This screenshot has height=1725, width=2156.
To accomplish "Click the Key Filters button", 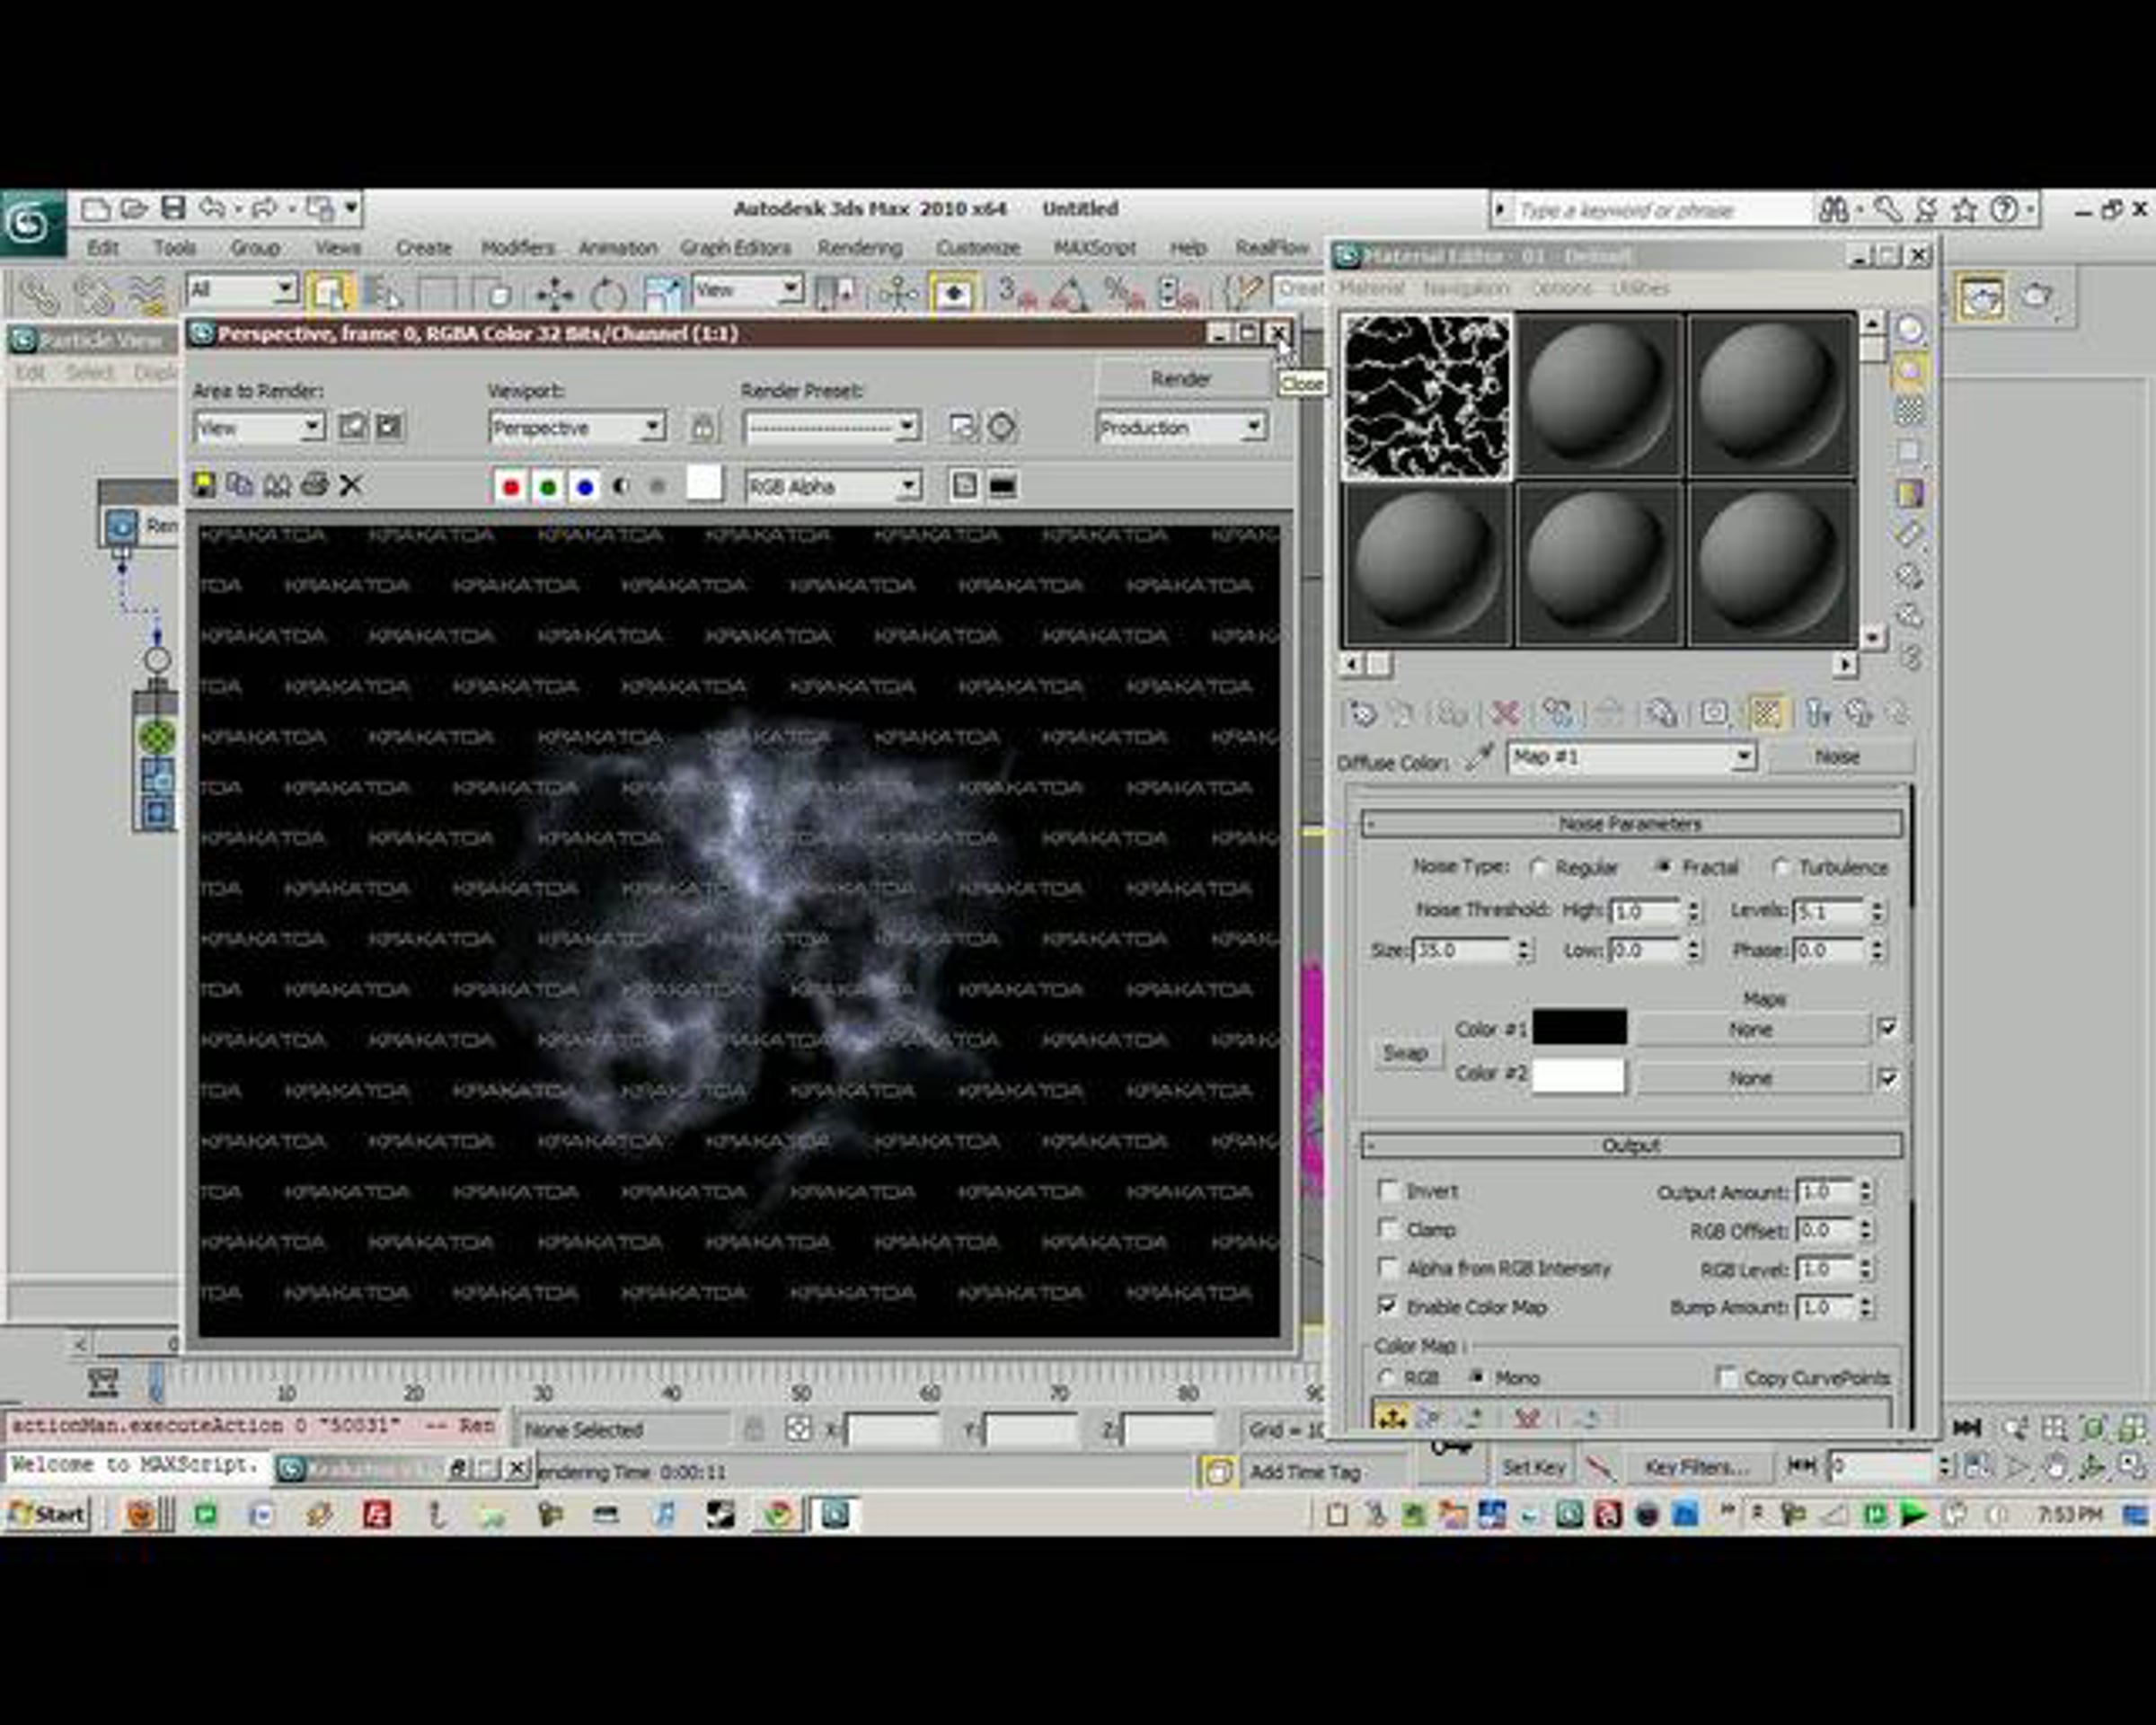I will tap(1697, 1467).
